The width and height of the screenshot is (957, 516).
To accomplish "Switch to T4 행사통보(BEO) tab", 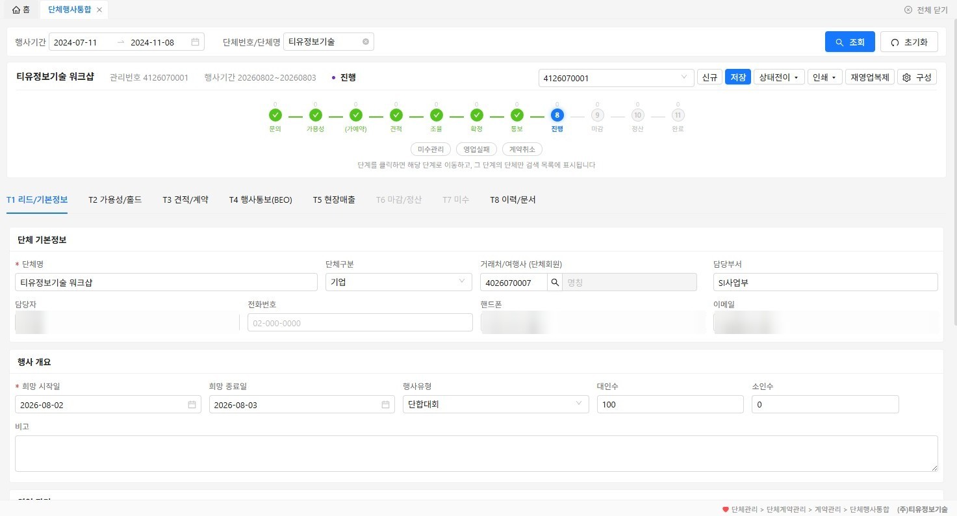I will tap(261, 200).
